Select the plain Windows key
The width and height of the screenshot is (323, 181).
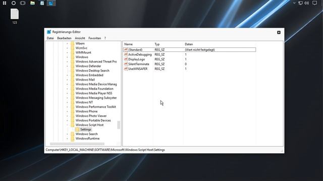[x=82, y=57]
